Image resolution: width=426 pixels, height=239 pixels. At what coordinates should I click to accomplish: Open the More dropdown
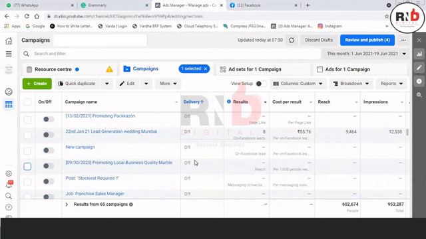(168, 84)
